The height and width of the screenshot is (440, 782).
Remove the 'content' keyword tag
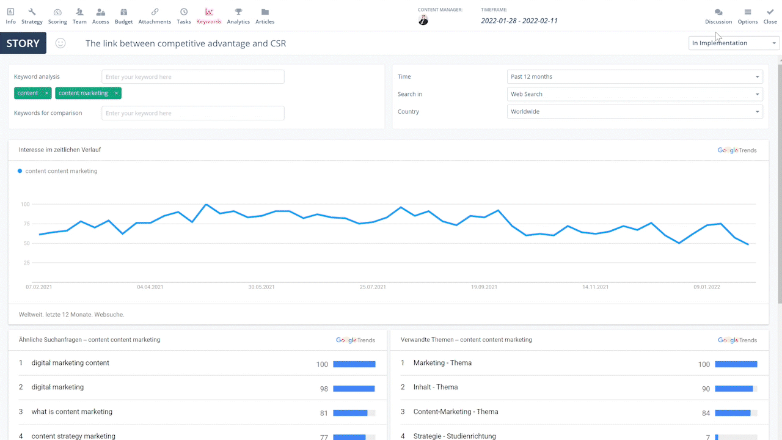tap(46, 94)
